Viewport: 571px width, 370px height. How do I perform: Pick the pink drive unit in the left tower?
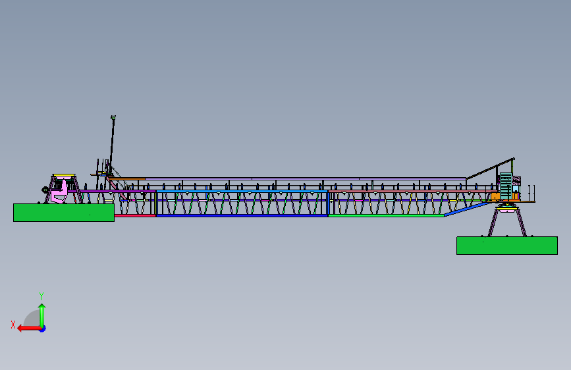(61, 191)
